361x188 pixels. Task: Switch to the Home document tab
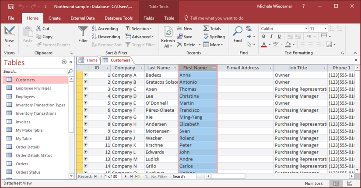coord(89,60)
